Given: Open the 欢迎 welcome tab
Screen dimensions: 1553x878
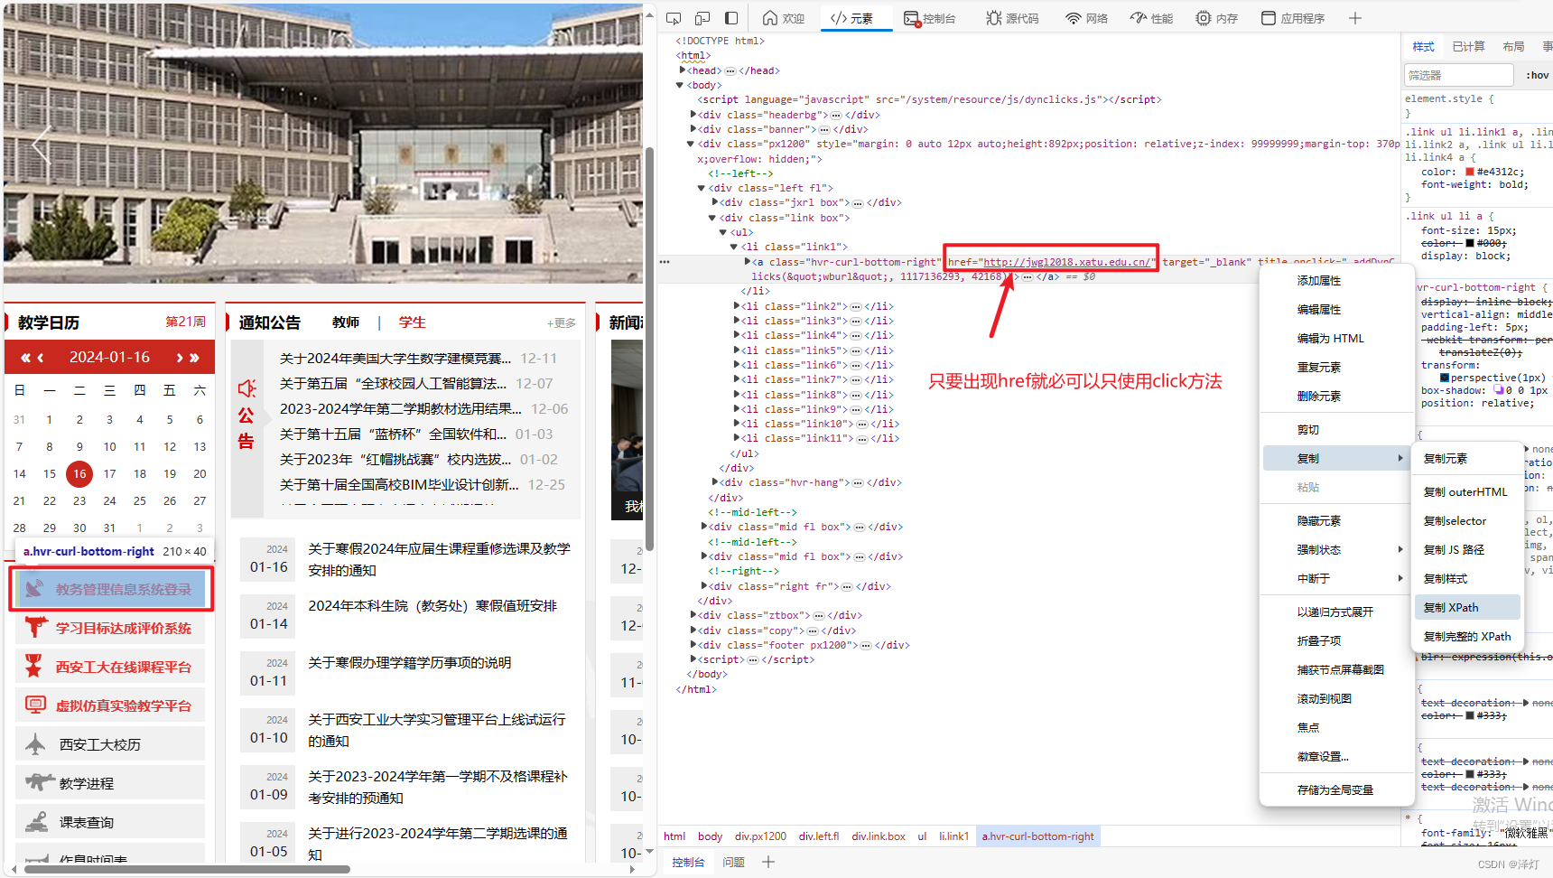Looking at the screenshot, I should (x=784, y=18).
